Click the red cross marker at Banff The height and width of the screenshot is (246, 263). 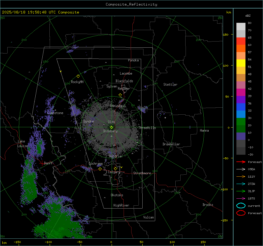coord(41,163)
